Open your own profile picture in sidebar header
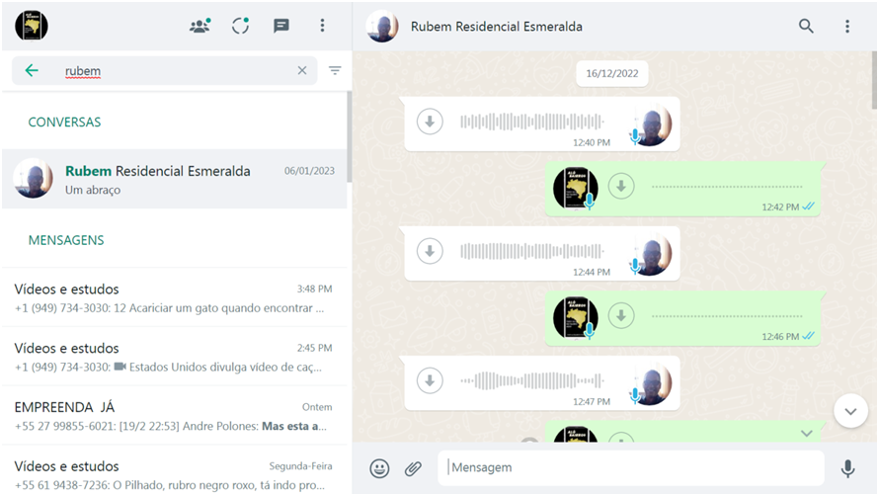The width and height of the screenshot is (879, 496). 32,26
